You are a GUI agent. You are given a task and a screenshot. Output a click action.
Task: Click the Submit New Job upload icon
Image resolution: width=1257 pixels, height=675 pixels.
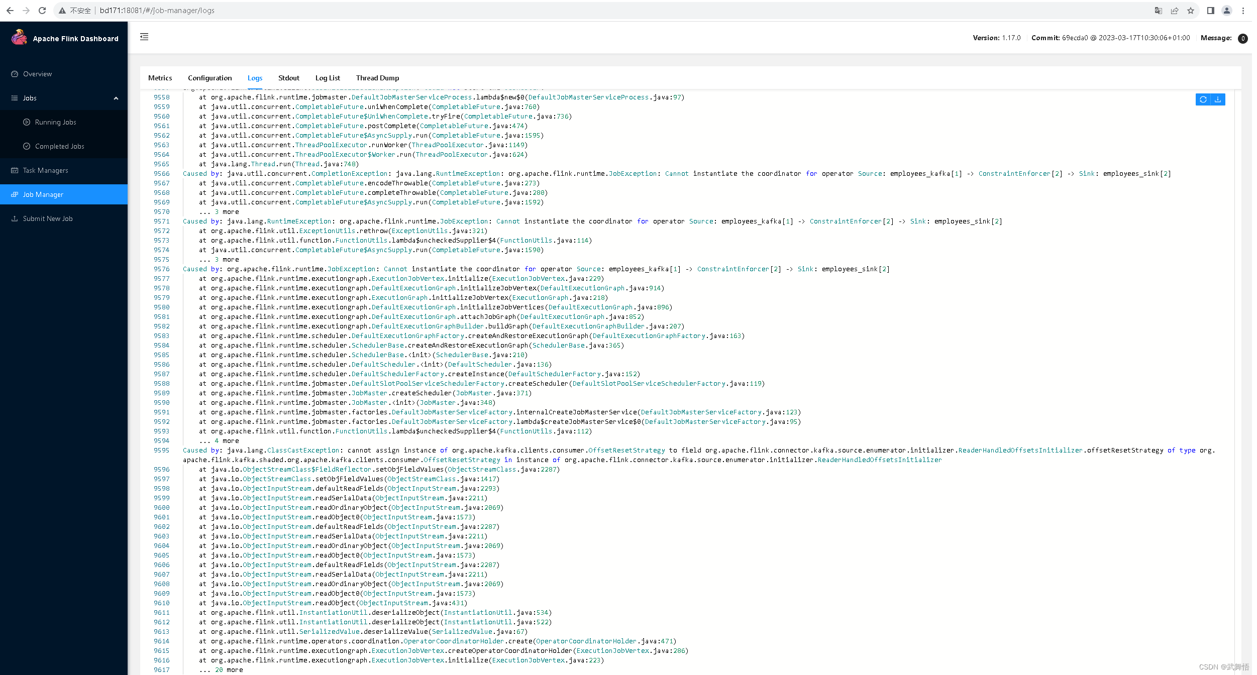15,218
